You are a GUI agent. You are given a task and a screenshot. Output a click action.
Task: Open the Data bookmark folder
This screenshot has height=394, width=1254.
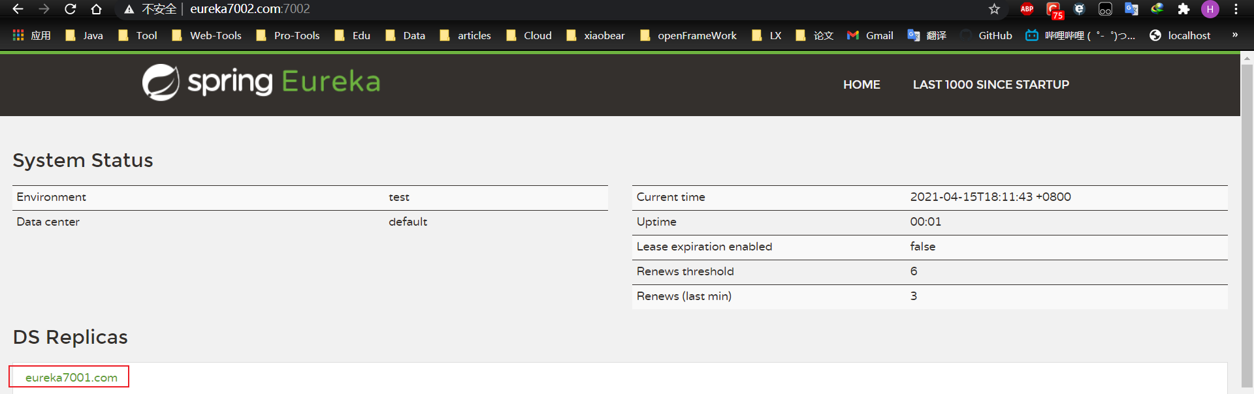click(405, 35)
